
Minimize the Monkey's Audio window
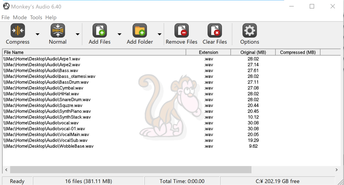(x=291, y=6)
